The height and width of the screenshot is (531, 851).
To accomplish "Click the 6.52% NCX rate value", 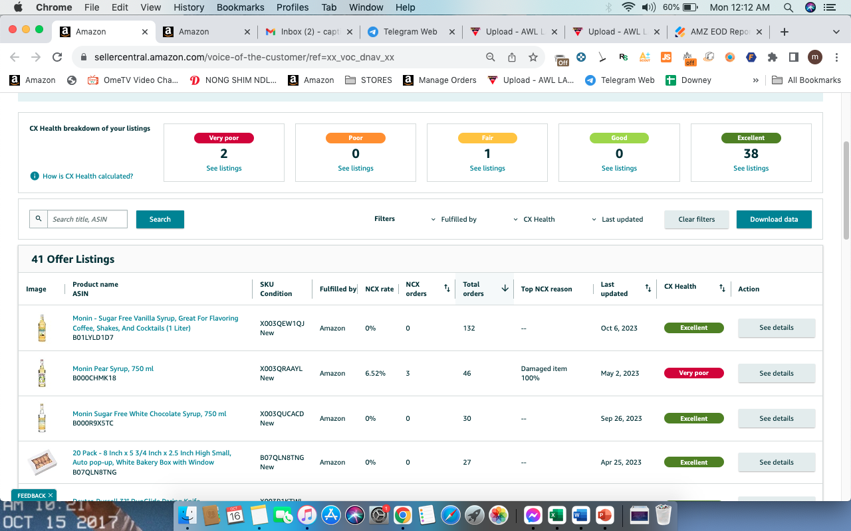I will coord(376,373).
